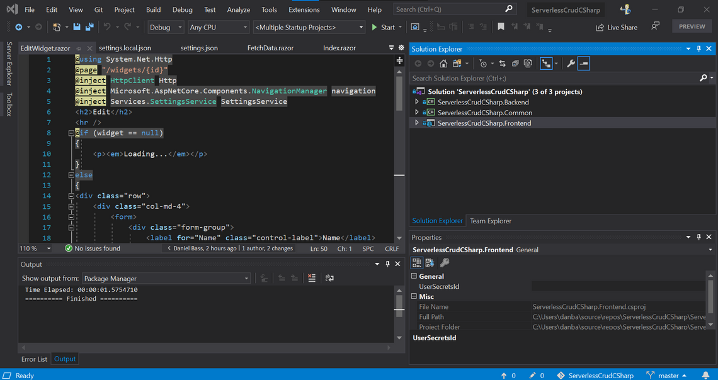Open the Debug configuration dropdown
Viewport: 718px width, 380px height.
(x=166, y=27)
